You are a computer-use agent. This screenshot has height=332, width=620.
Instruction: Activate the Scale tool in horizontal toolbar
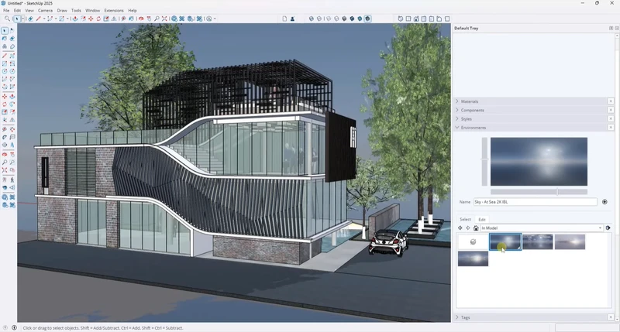click(x=106, y=19)
